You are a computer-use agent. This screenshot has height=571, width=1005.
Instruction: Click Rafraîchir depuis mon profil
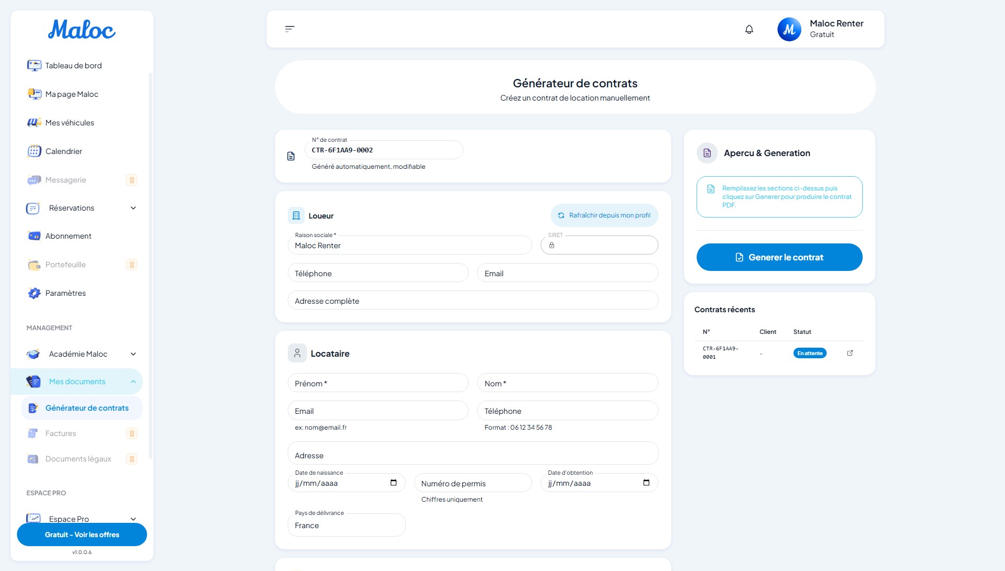coord(604,215)
